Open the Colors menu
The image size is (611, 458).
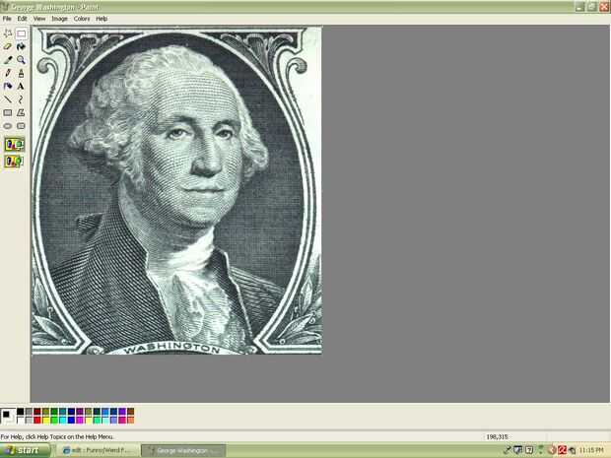(82, 19)
